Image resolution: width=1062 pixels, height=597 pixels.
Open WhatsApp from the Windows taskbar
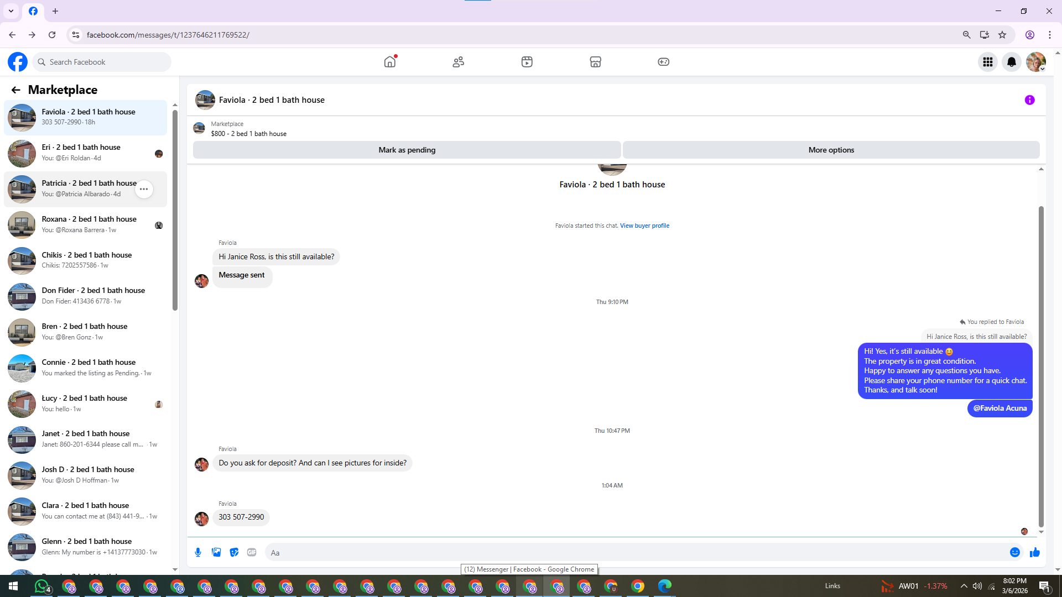pos(42,586)
